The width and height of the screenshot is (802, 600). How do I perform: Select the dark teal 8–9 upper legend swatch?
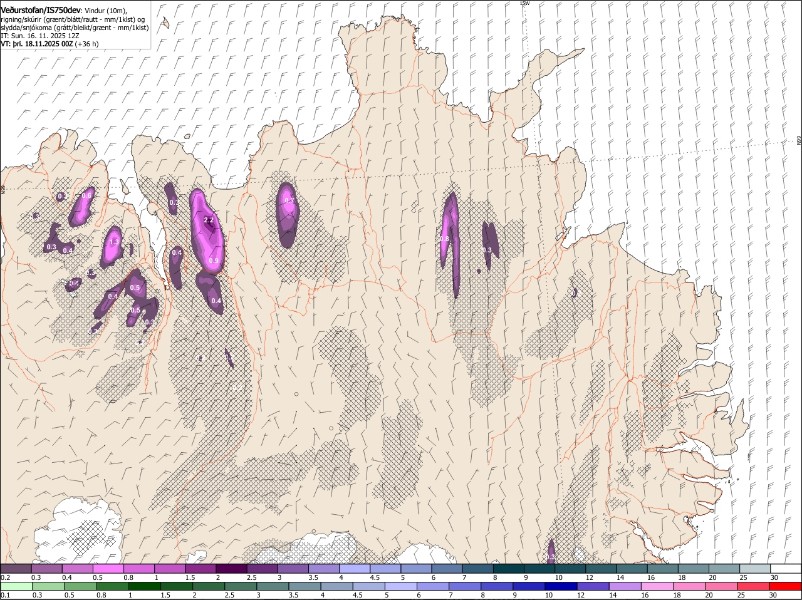coord(509,569)
